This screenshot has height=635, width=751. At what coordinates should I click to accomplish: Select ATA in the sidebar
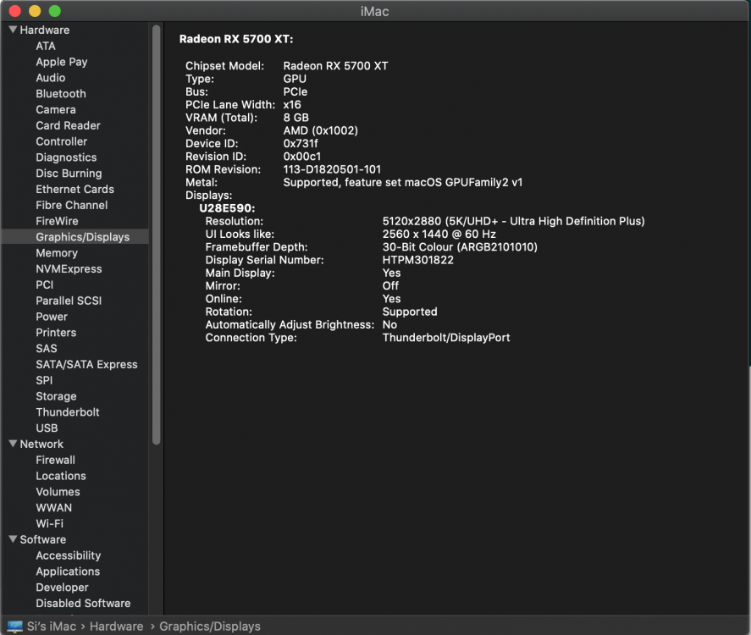pyautogui.click(x=46, y=46)
